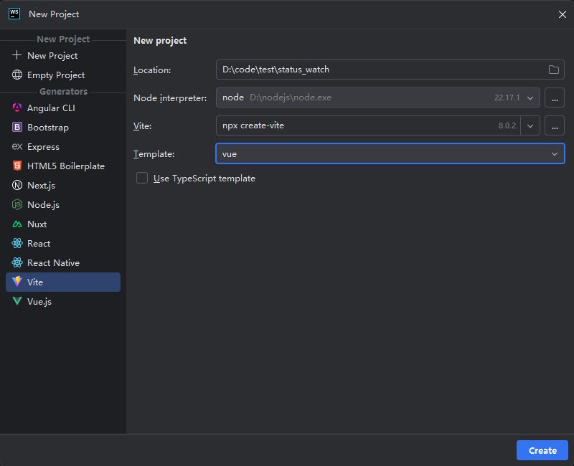The width and height of the screenshot is (574, 466).
Task: Click the ellipsis button beside Vite field
Action: point(554,125)
